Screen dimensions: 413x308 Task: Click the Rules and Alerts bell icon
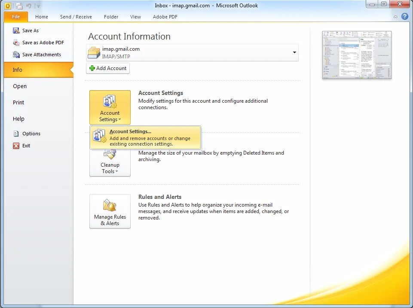click(110, 205)
